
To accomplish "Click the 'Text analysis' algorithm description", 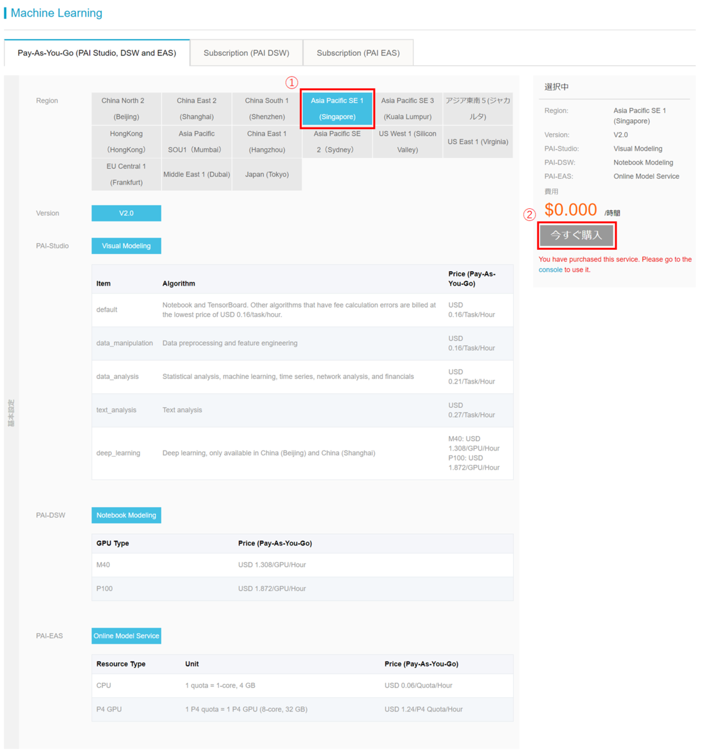I will tap(182, 410).
